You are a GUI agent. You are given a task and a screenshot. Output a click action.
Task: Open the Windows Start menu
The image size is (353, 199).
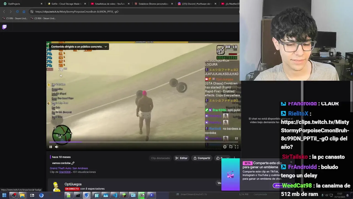tap(4, 195)
